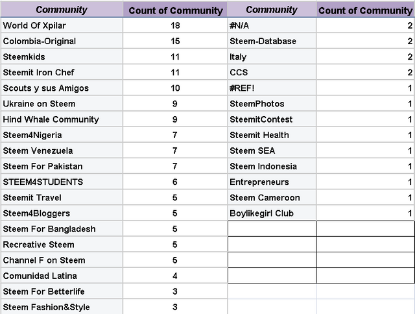Click the CCS community cell
The height and width of the screenshot is (314, 415).
point(272,72)
